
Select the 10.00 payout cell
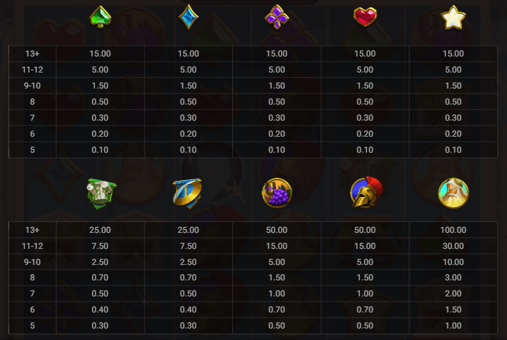tap(453, 262)
